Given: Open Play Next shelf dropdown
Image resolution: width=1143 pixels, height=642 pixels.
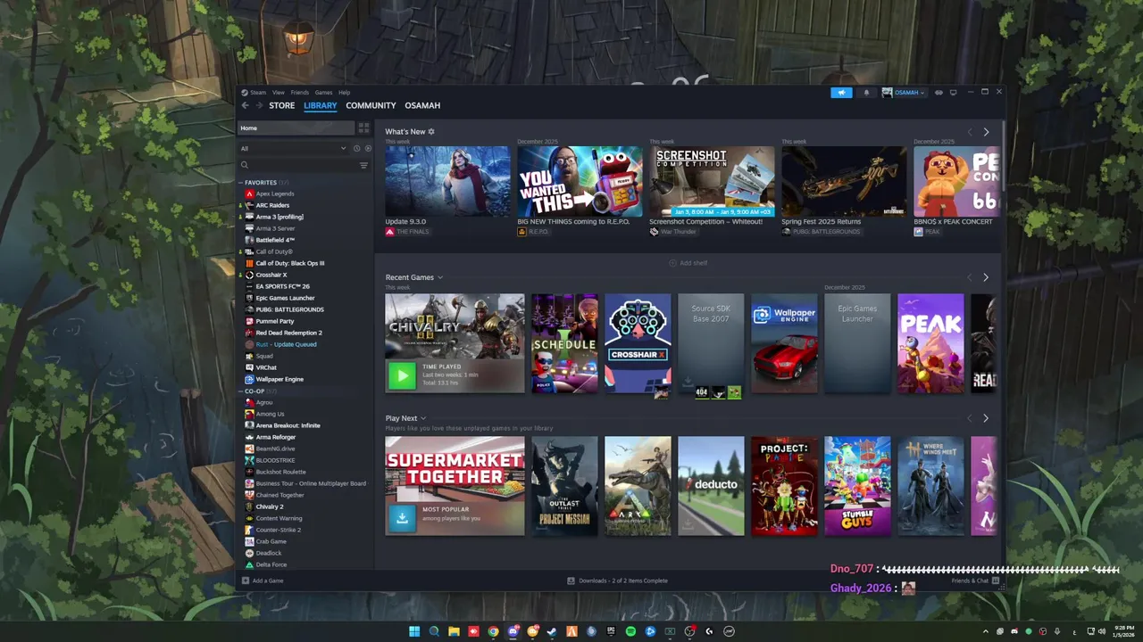Looking at the screenshot, I should click(x=423, y=418).
